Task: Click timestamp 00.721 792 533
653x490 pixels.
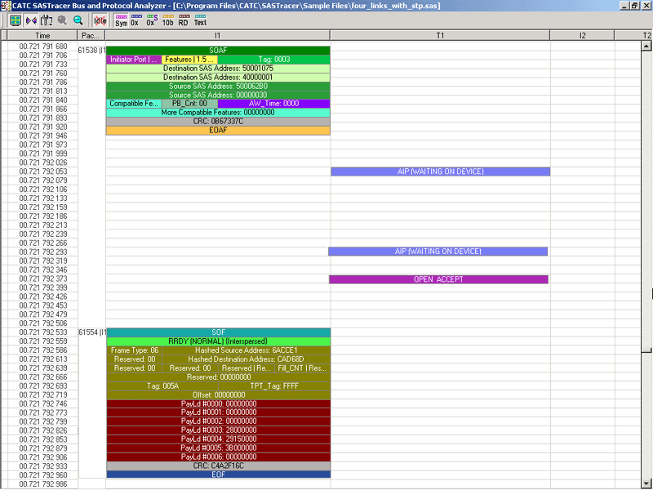Action: click(x=43, y=332)
